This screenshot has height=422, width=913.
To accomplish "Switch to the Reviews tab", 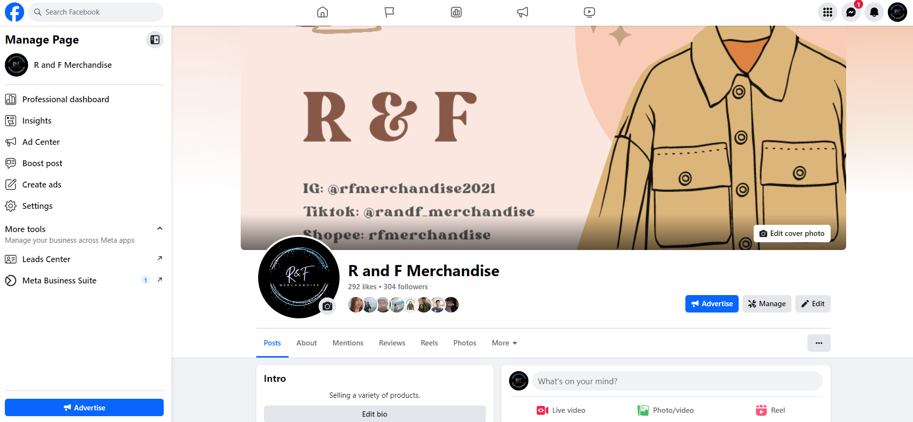I will point(392,343).
